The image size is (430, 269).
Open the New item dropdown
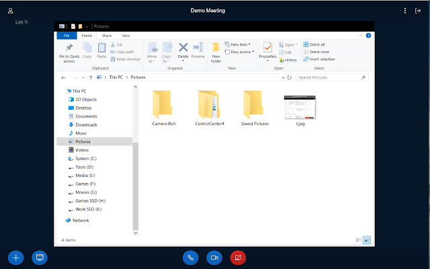click(237, 44)
